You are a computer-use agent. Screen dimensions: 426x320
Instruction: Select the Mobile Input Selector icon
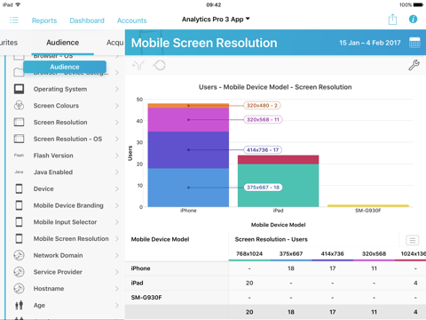pyautogui.click(x=19, y=221)
